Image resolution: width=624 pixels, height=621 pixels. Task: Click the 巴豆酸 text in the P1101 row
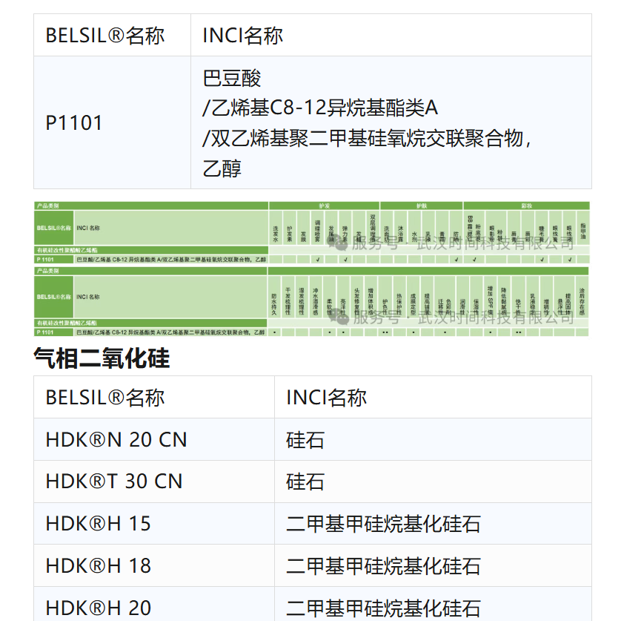tap(232, 78)
